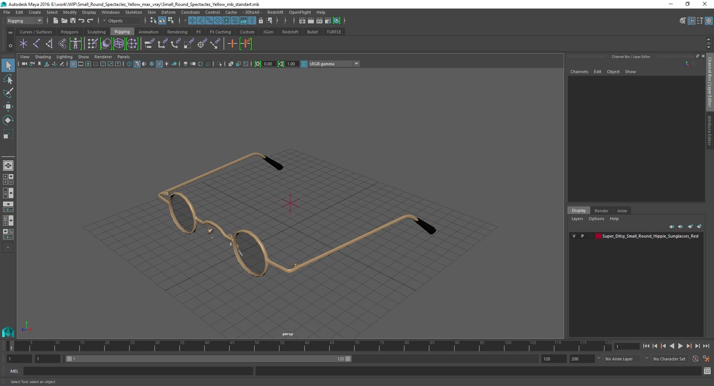Click the IPR render icon

point(319,21)
